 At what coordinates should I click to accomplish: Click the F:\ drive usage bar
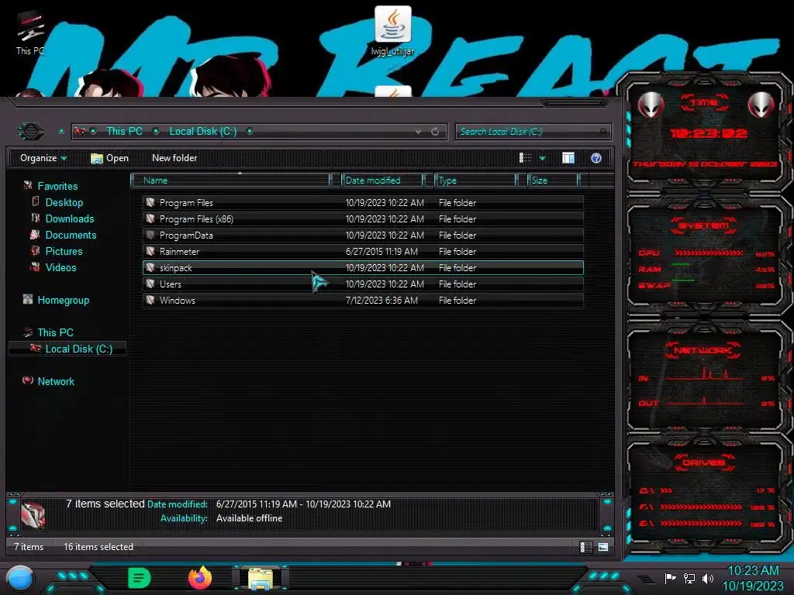pos(701,507)
